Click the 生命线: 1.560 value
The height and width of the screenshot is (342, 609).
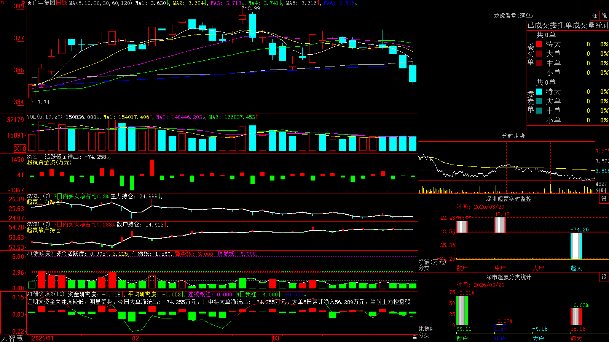pyautogui.click(x=151, y=254)
